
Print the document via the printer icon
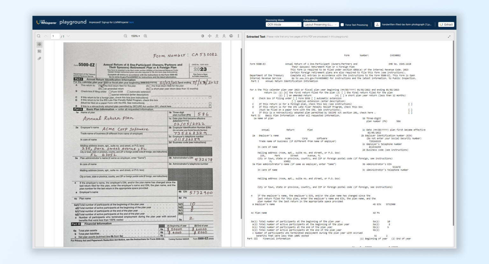[x=231, y=36]
